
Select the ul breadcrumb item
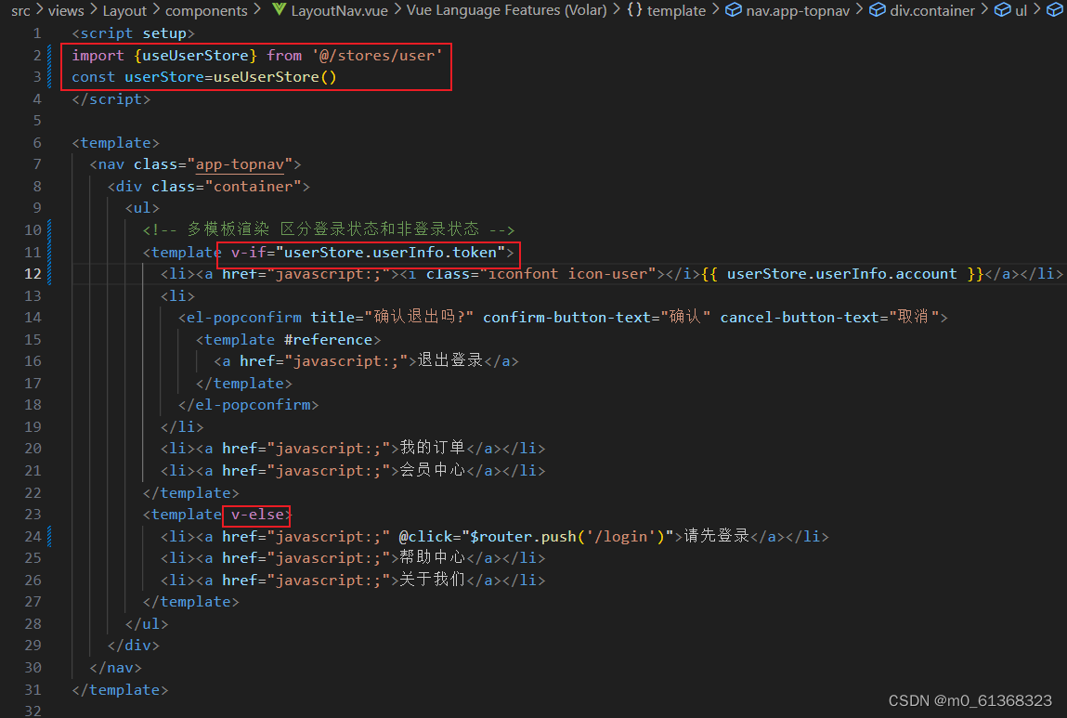coord(1021,10)
